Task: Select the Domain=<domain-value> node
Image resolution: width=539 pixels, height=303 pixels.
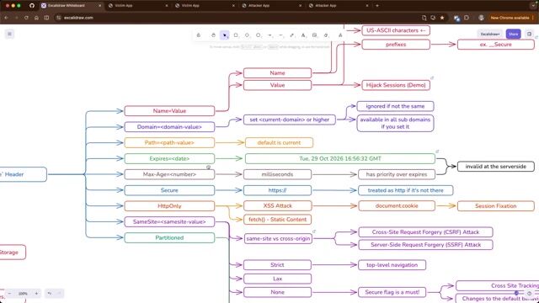Action: coord(169,127)
